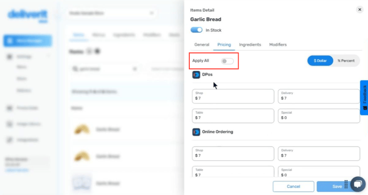Screen dimensions: 368x195
Task: Select the $ Dollar pricing mode
Action: coord(320,61)
